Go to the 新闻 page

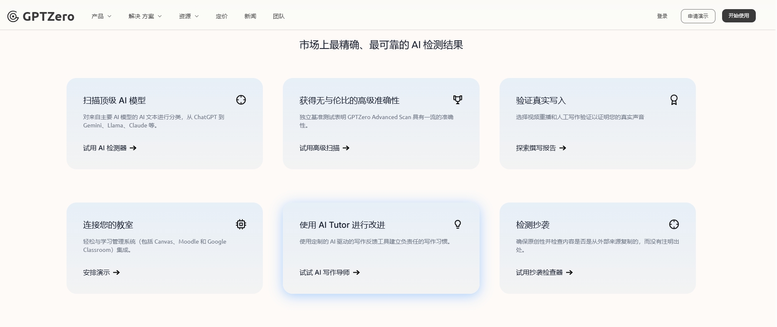(250, 16)
